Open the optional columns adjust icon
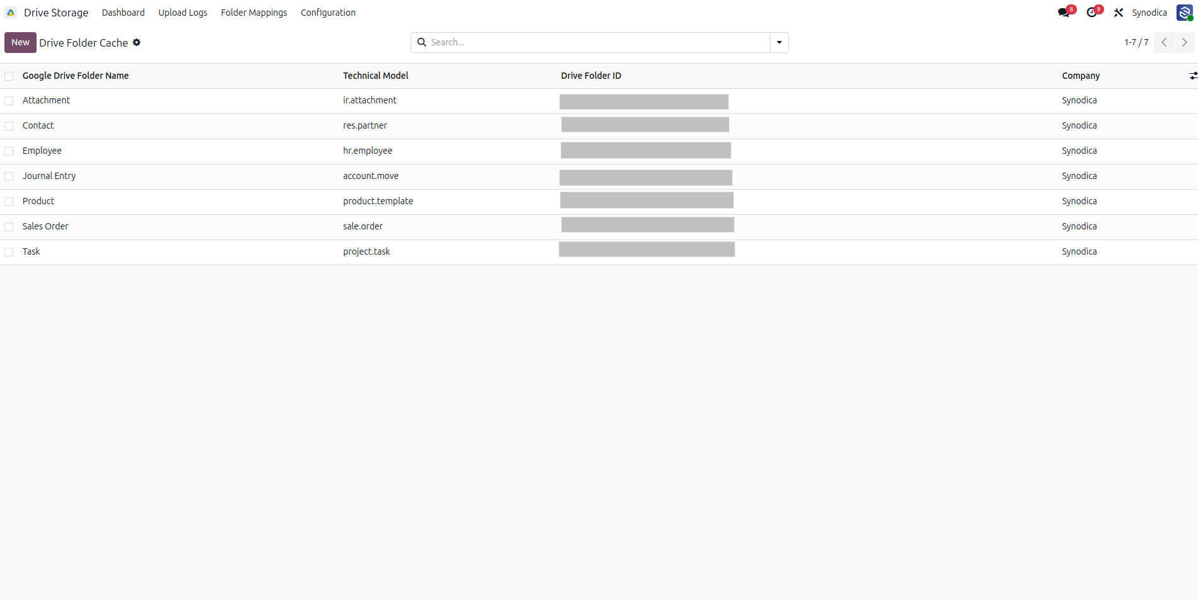Viewport: 1198px width, 600px height. 1193,76
